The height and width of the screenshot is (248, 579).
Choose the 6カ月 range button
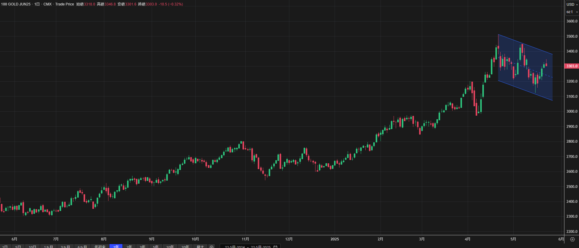click(x=82, y=246)
